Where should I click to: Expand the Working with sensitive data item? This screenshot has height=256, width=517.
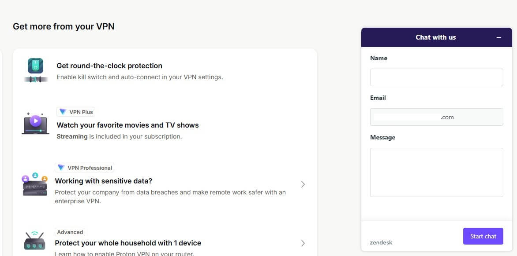coord(303,184)
